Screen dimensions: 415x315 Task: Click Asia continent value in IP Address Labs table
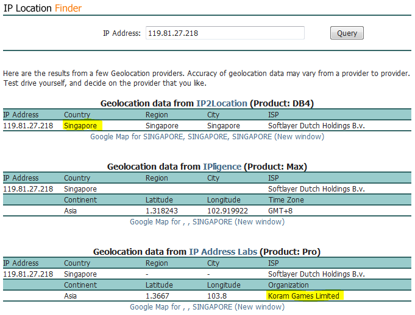(x=70, y=296)
